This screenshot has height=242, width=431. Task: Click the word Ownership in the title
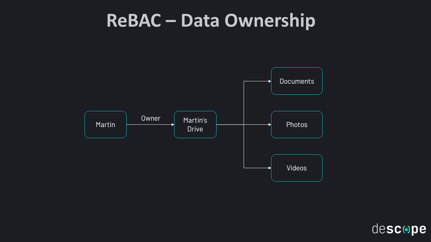270,21
